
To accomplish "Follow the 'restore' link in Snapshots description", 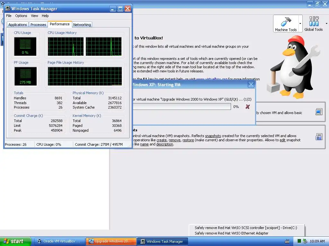I will [188, 140].
